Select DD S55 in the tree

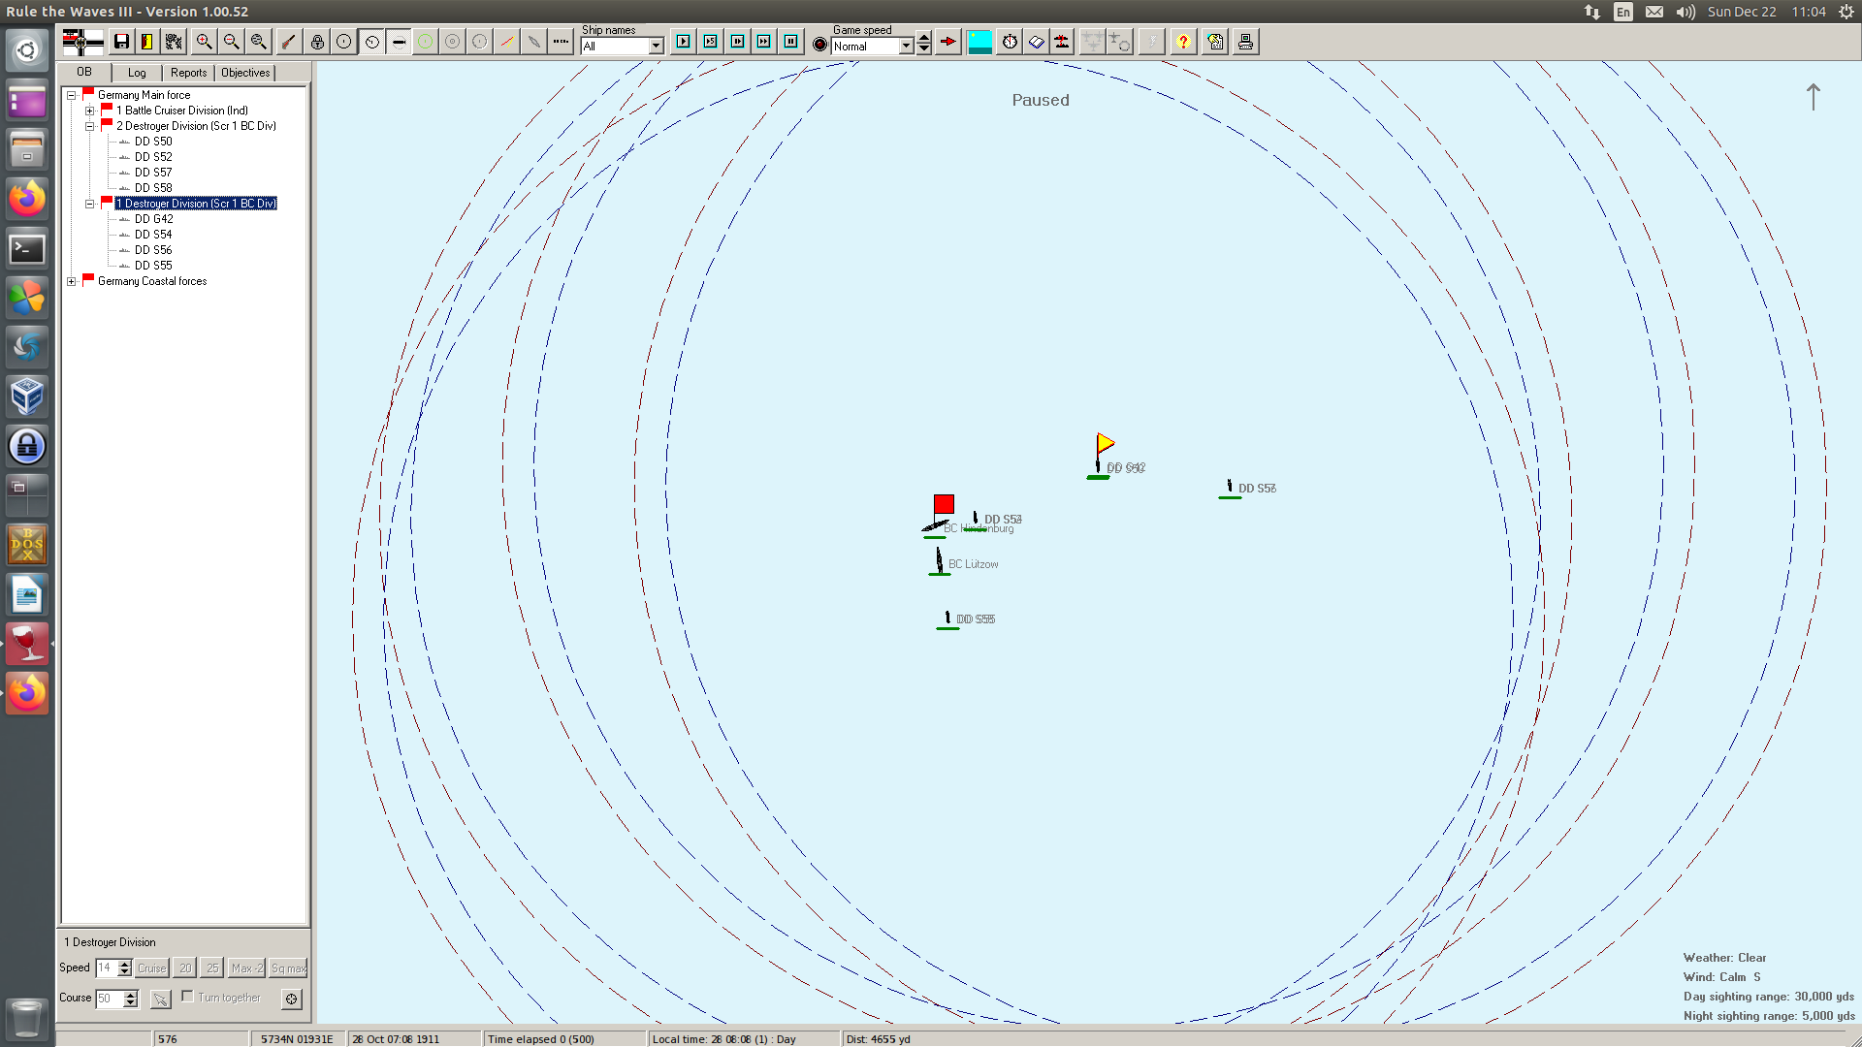tap(153, 266)
